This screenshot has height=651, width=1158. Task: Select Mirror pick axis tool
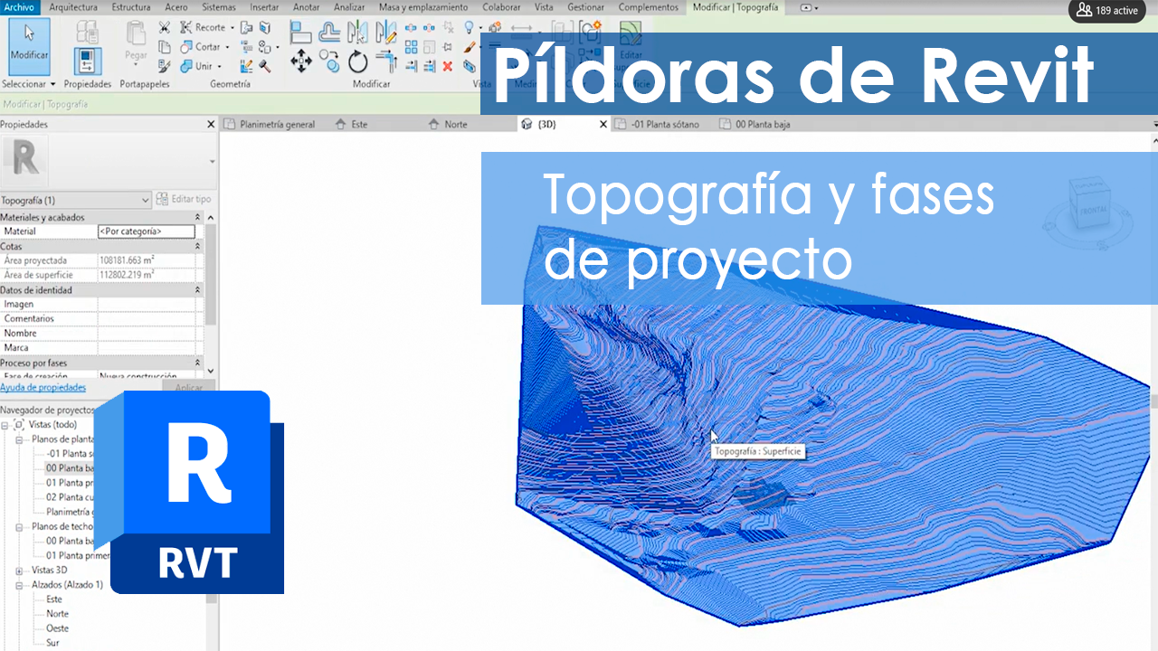tap(358, 32)
